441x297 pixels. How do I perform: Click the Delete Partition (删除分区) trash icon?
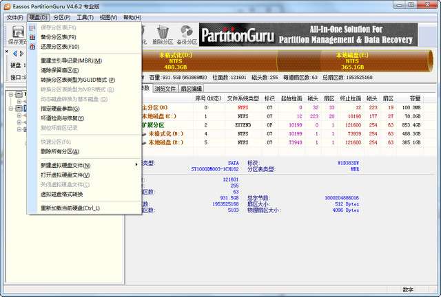pyautogui.click(x=163, y=35)
